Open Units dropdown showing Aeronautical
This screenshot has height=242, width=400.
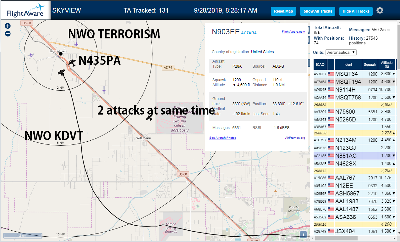pos(341,52)
